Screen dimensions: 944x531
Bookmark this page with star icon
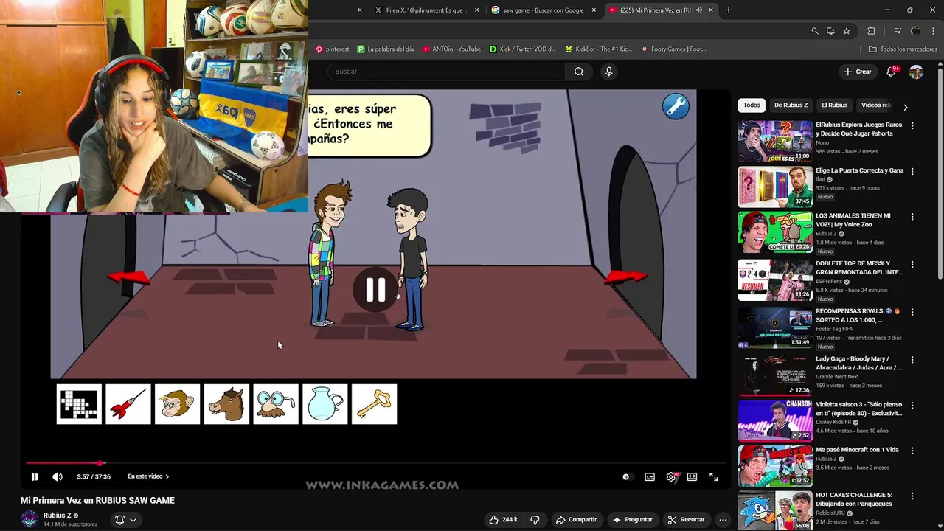coord(847,31)
